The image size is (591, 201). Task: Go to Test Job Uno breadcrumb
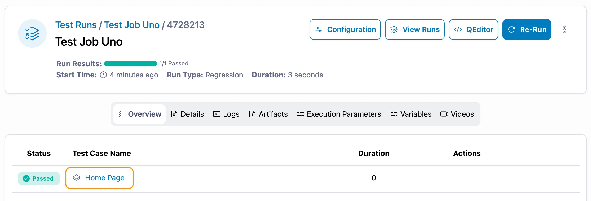point(132,25)
